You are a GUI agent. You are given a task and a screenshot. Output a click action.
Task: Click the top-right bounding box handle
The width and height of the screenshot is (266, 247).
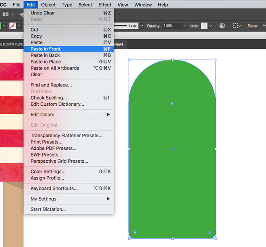coord(216,60)
